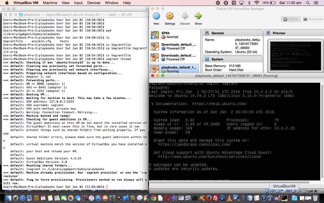Click the VM window vertical scrollbar
This screenshot has width=324, height=203.
pyautogui.click(x=322, y=131)
